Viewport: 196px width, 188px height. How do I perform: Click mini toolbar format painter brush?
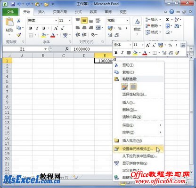coord(177,53)
